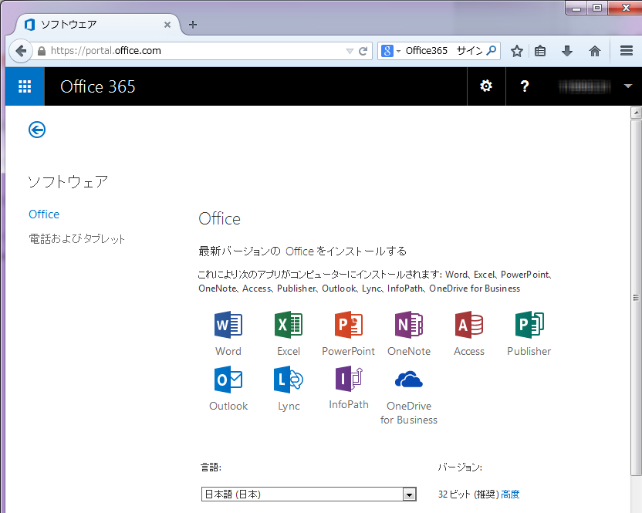
Task: Click the バージョン: label
Action: coord(460,467)
